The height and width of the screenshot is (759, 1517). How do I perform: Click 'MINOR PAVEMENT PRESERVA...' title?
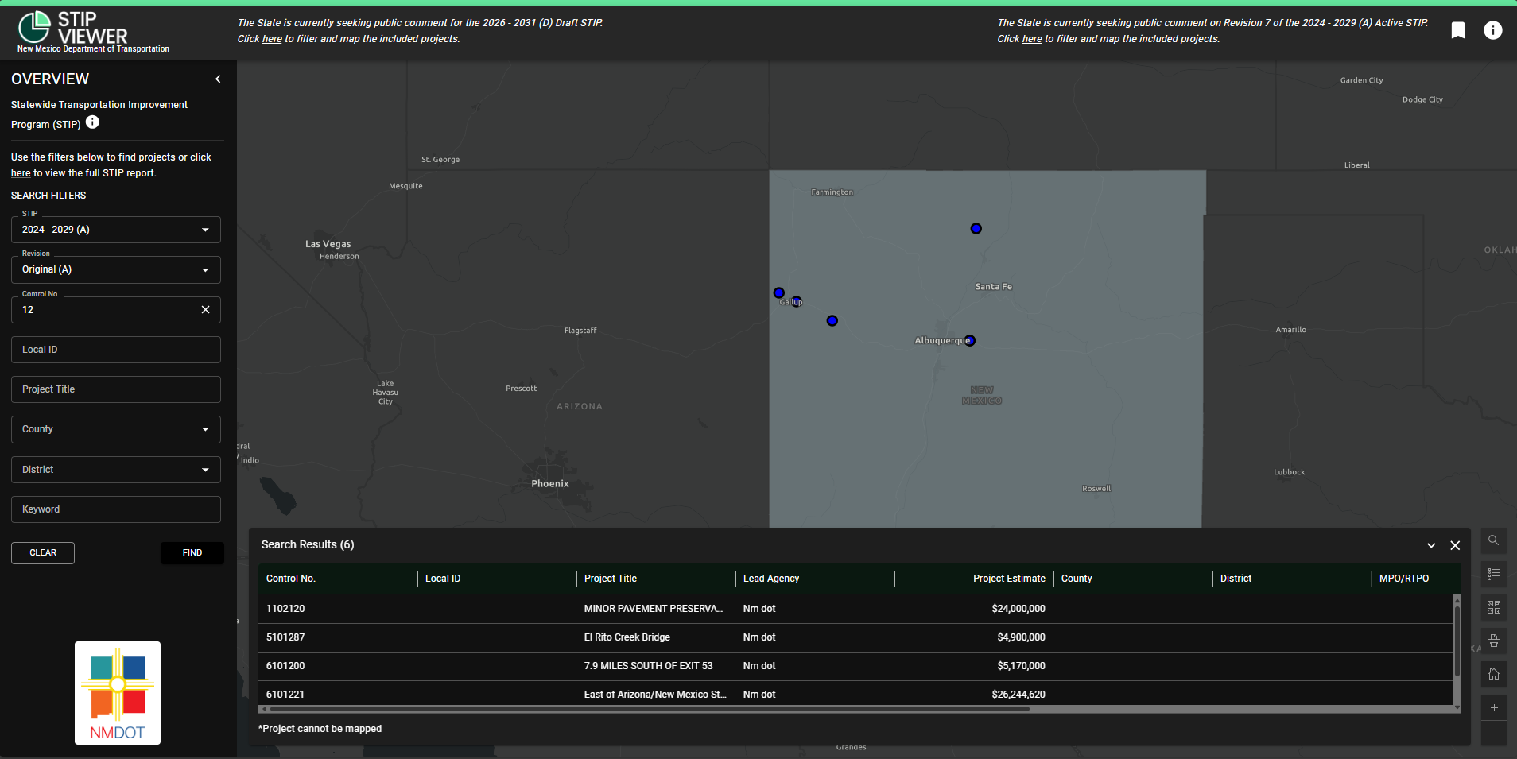click(654, 609)
